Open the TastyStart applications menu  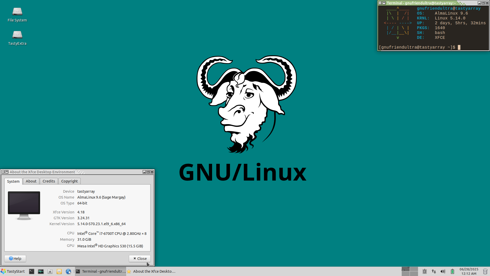(x=13, y=271)
